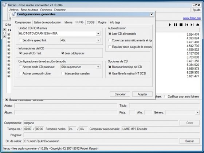Click the Dir. de salida path field
The image size is (204, 153).
pyautogui.click(x=101, y=141)
